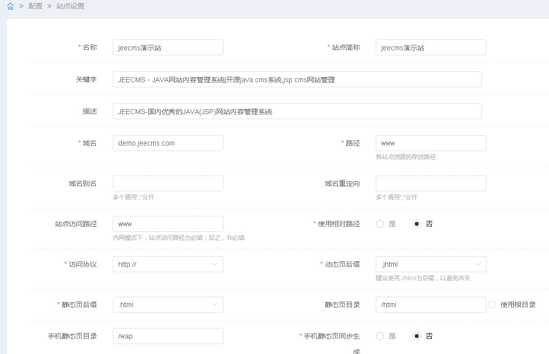Click the empty 域名别名 field
Viewport: 549px width, 354px height.
click(x=168, y=183)
